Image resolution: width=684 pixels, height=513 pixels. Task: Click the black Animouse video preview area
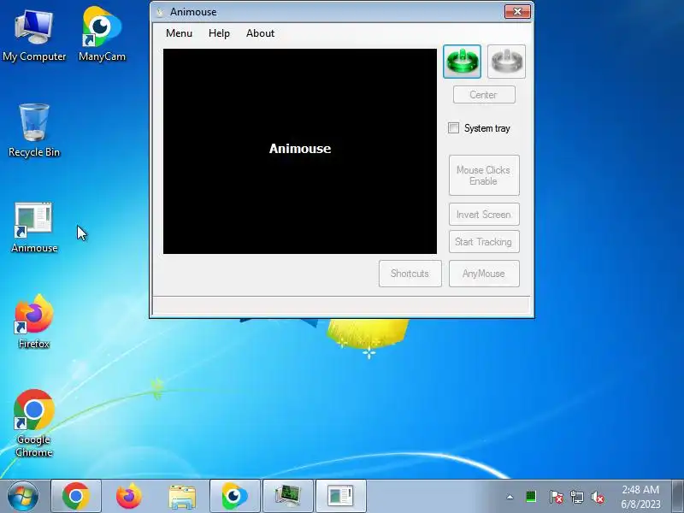point(300,151)
